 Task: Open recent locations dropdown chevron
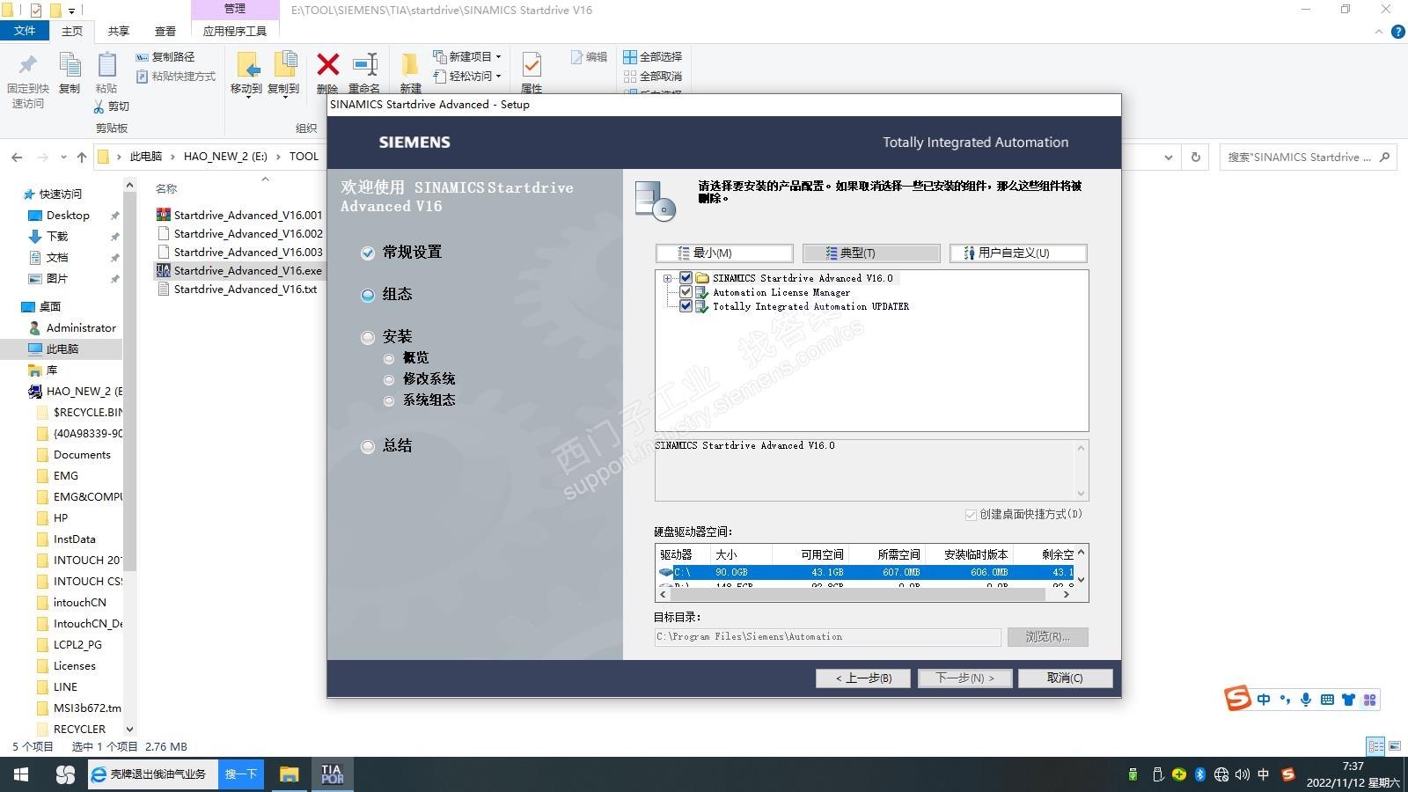(x=63, y=158)
